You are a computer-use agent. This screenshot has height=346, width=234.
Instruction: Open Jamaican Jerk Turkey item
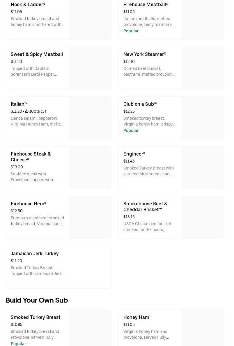pyautogui.click(x=35, y=253)
